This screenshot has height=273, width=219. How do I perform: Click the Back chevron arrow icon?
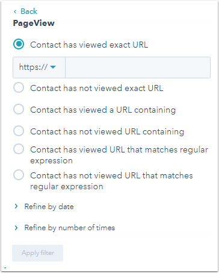point(15,11)
